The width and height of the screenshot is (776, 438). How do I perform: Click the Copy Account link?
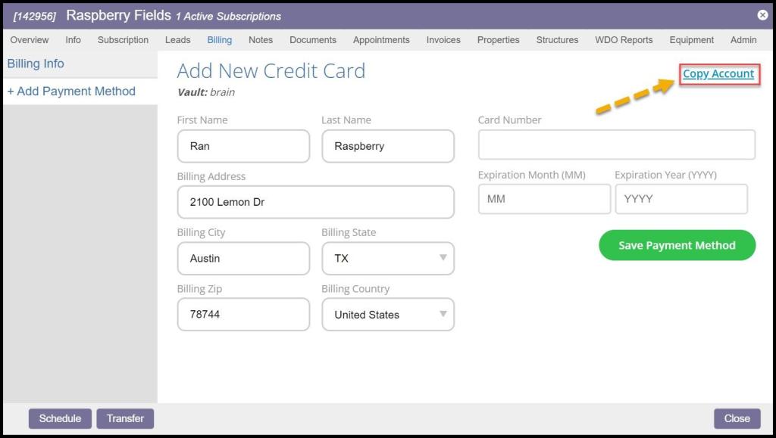[718, 74]
